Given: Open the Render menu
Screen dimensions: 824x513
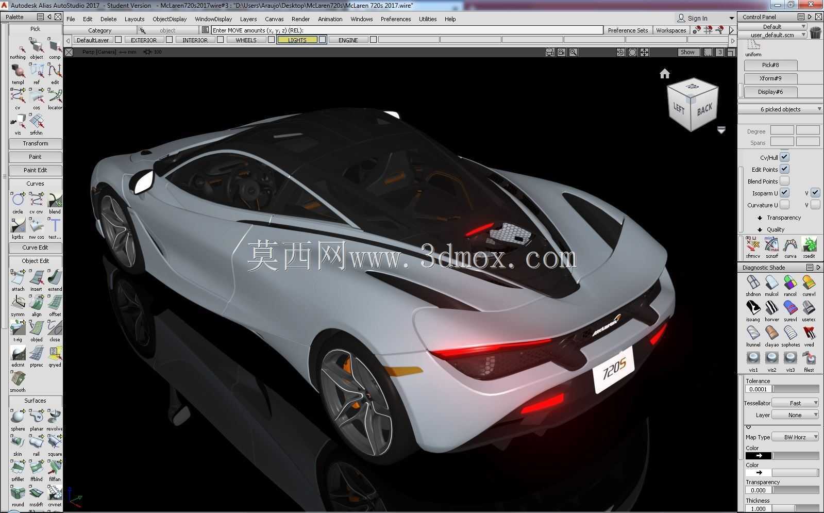Looking at the screenshot, I should [300, 19].
